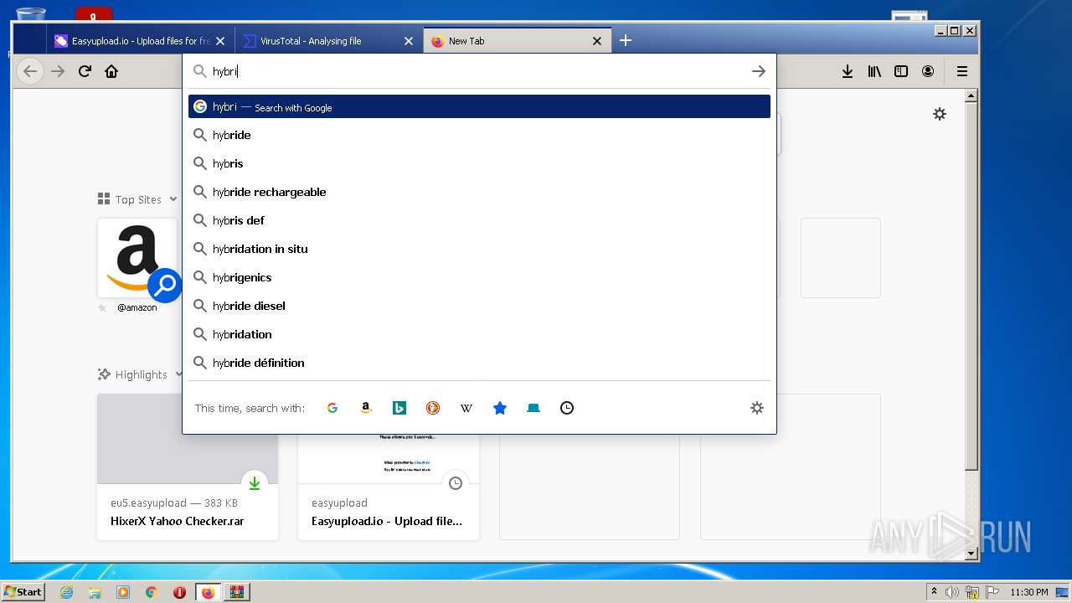The width and height of the screenshot is (1072, 603).
Task: Launch Internet Explorer from the taskbar
Action: point(67,592)
